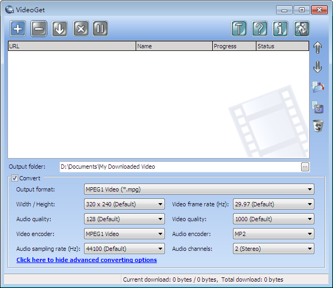Click 'Click here to hide advanced converting options' link

pyautogui.click(x=87, y=260)
